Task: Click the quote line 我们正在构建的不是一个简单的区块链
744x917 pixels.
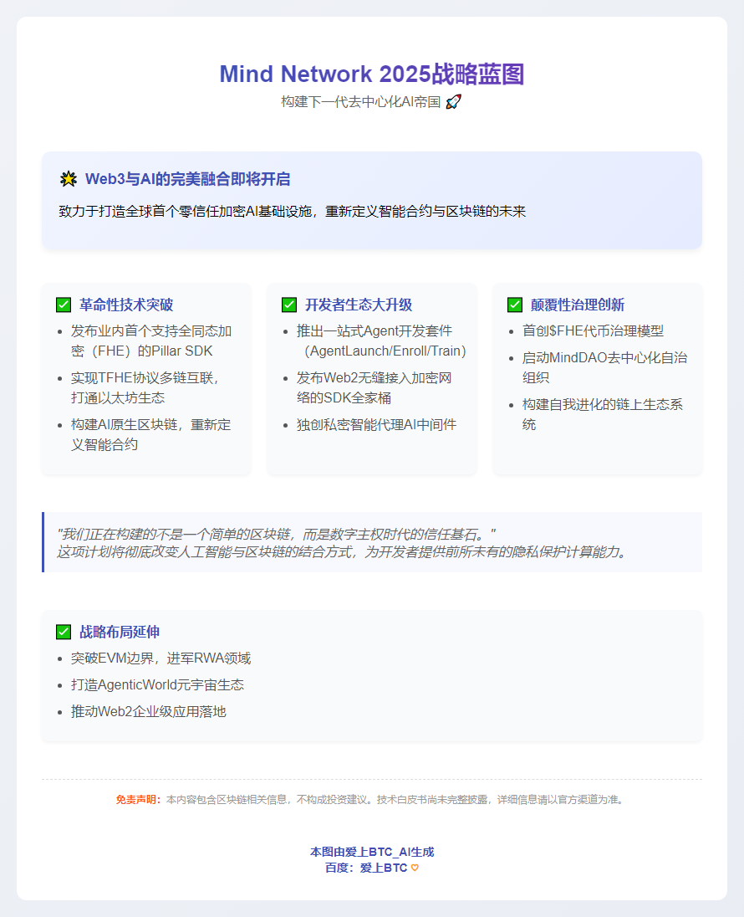Action: pos(277,534)
